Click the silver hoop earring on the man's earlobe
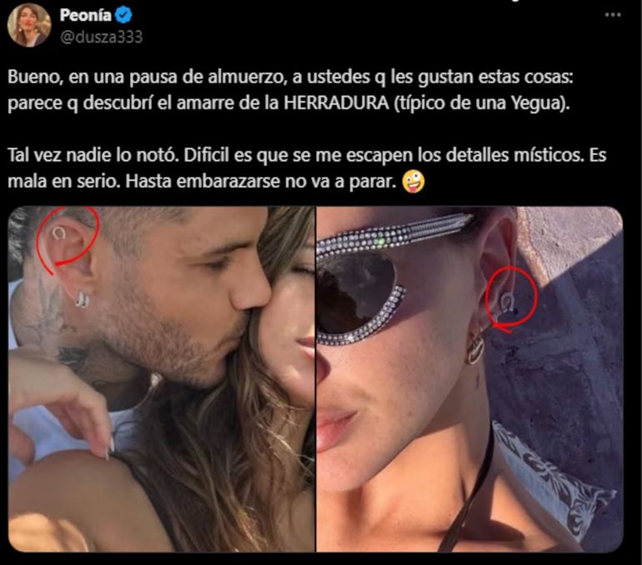Viewport: 642px width, 565px height. pyautogui.click(x=83, y=299)
